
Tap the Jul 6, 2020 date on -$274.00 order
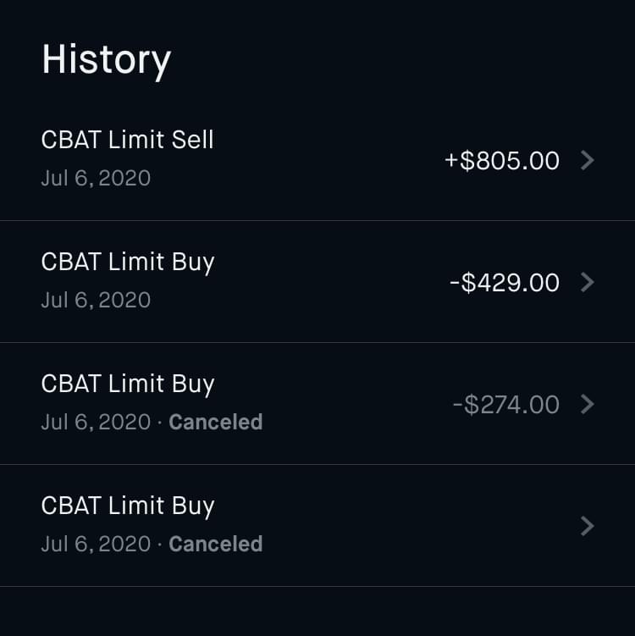point(96,422)
